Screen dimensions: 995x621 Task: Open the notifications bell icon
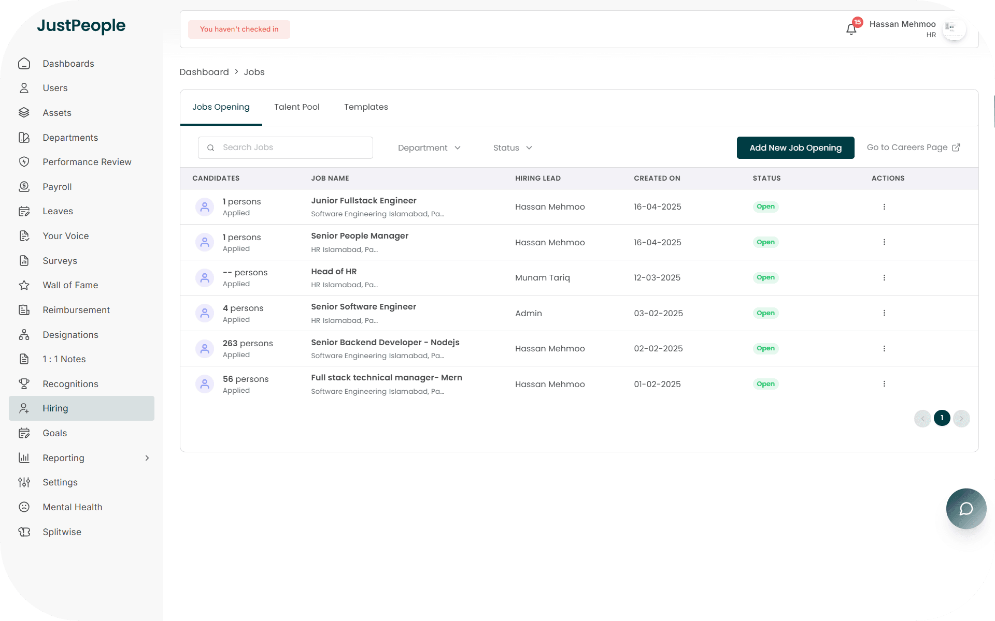coord(851,29)
